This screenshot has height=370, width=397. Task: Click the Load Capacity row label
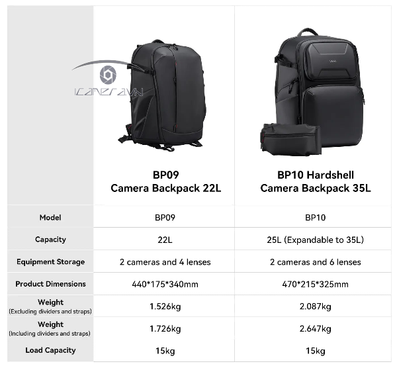coord(50,350)
